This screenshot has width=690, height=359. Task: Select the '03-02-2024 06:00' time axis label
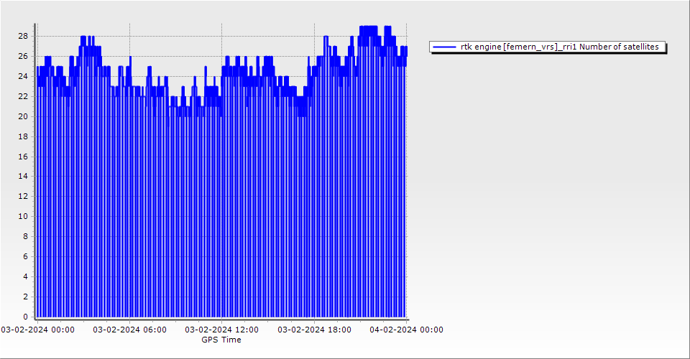(130, 330)
